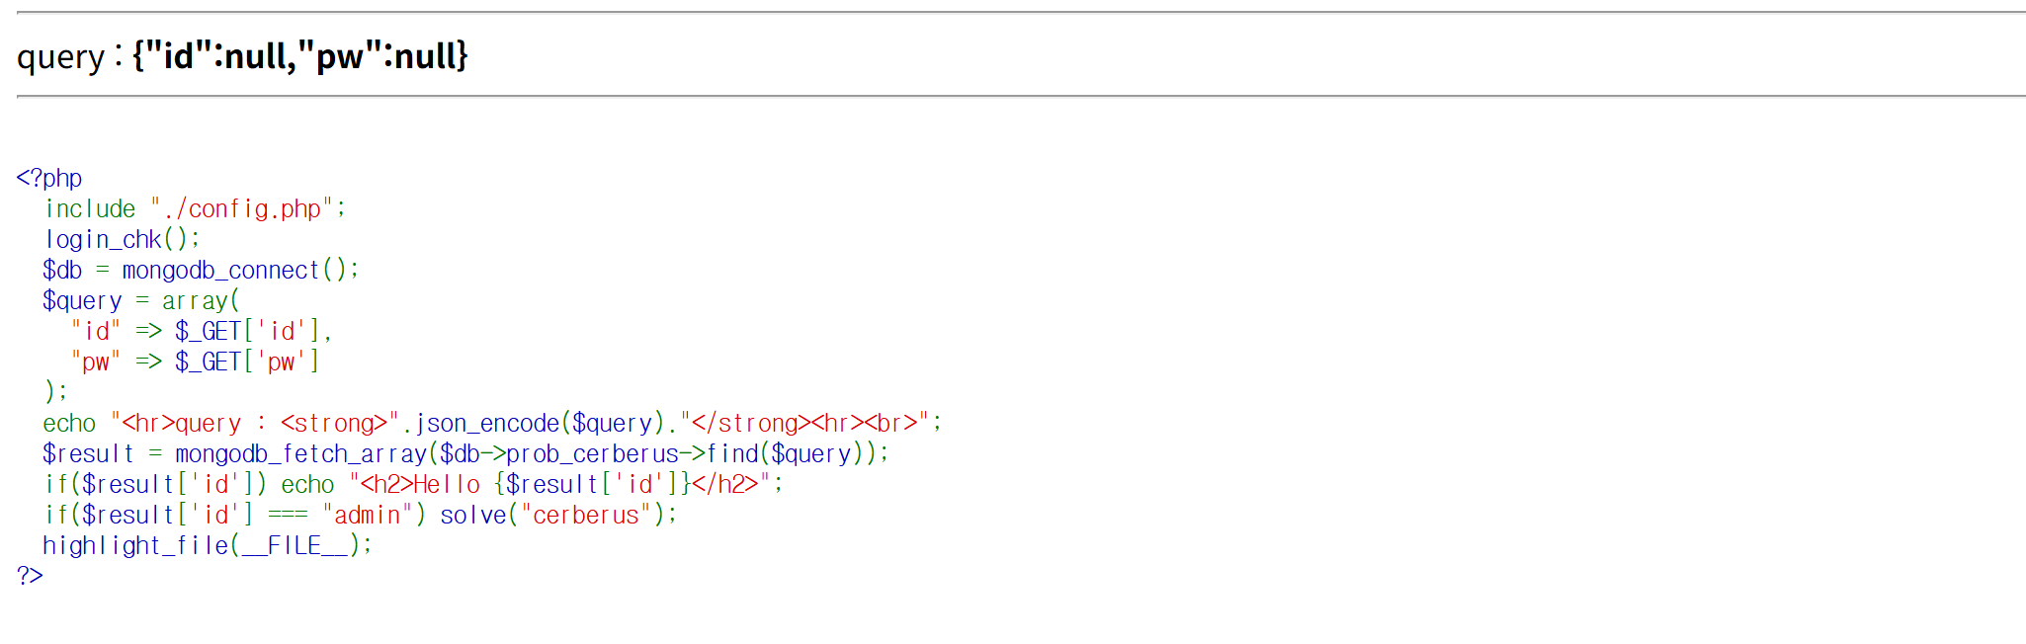This screenshot has height=644, width=2026.
Task: Click the $result variable assignment
Action: pyautogui.click(x=87, y=454)
